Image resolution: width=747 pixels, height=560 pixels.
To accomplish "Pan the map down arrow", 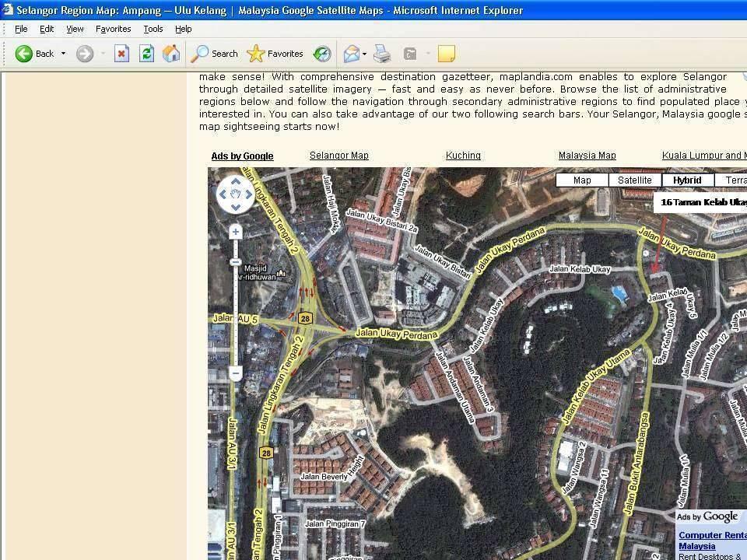I will [x=235, y=207].
